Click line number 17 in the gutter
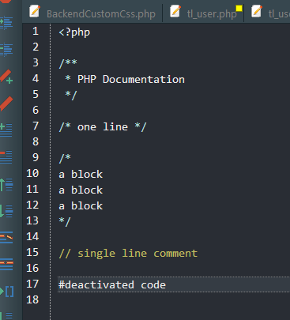Image resolution: width=290 pixels, height=320 pixels. tap(32, 284)
